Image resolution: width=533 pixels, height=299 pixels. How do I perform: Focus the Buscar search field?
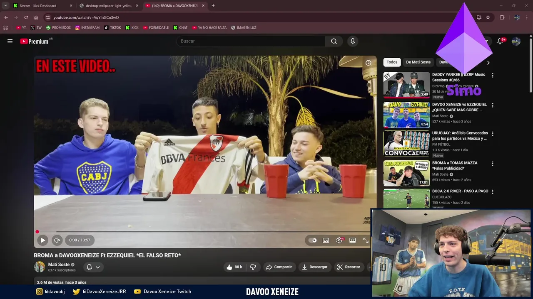click(x=251, y=41)
